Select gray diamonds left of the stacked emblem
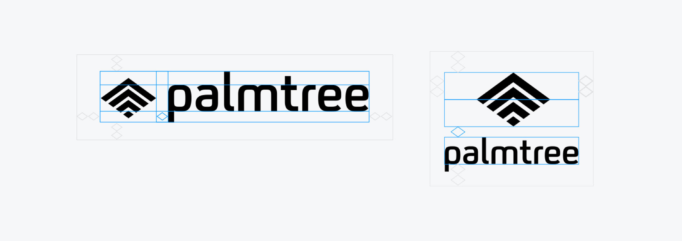The image size is (682, 241). 437,86
